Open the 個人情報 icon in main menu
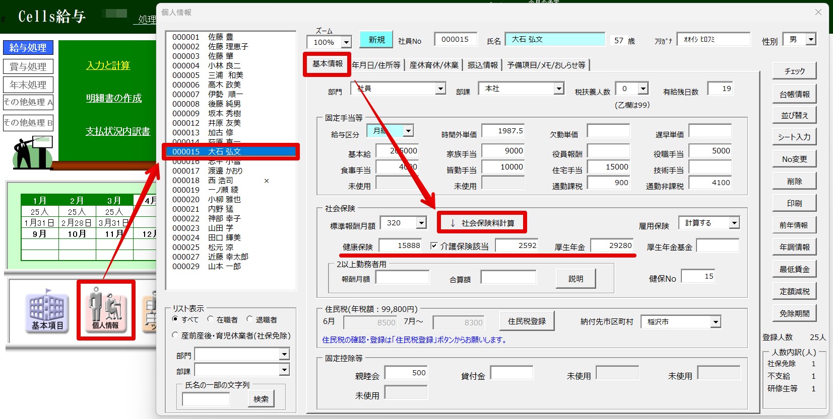Viewport: 833px width, 419px height. [x=106, y=309]
